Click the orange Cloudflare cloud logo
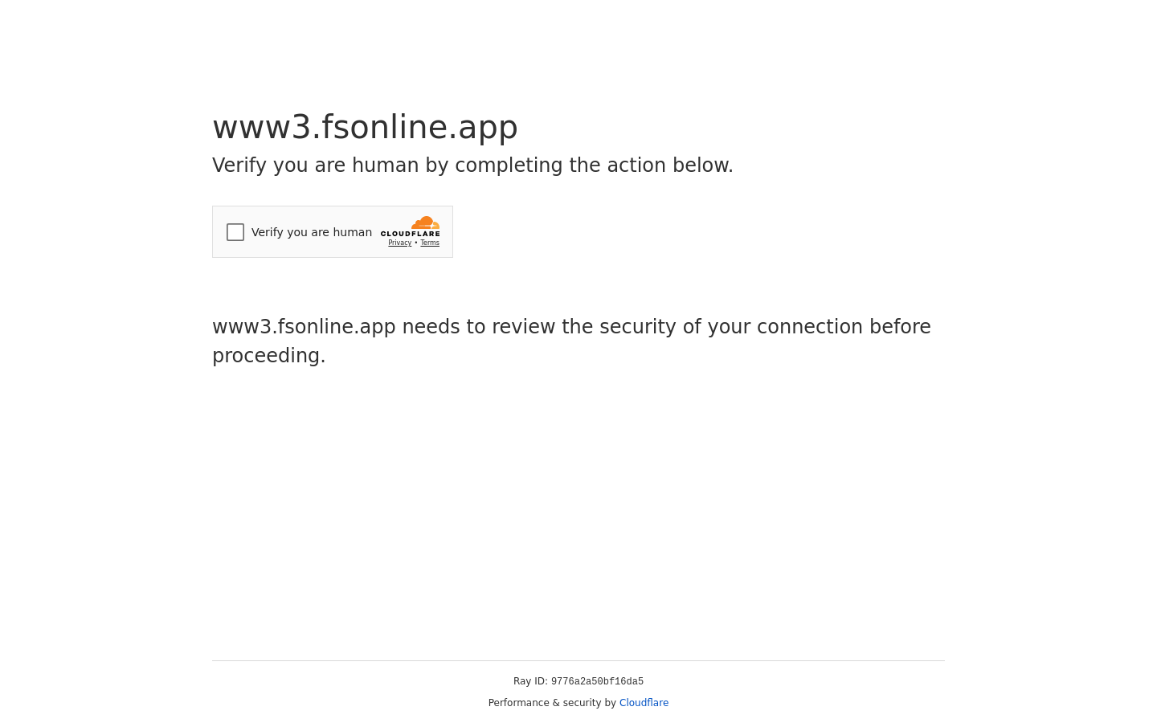This screenshot has height=723, width=1157. [425, 223]
